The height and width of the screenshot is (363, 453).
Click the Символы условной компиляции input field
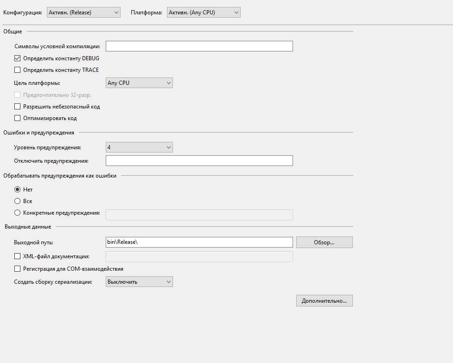(199, 46)
